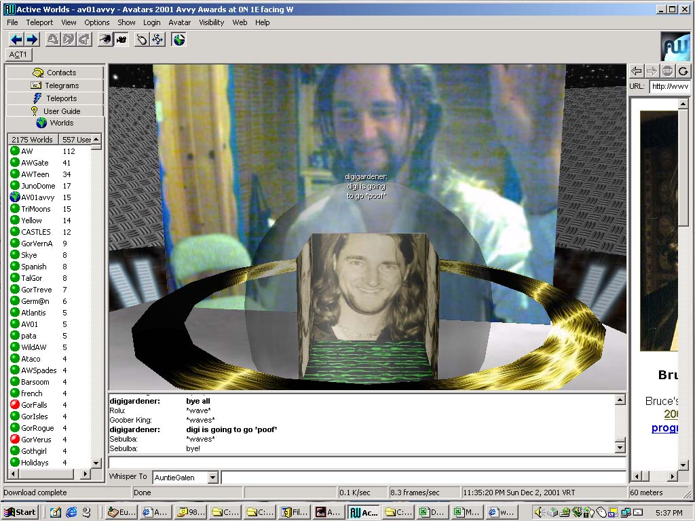The width and height of the screenshot is (695, 521).
Task: Enable mouse move mode icon
Action: point(142,39)
